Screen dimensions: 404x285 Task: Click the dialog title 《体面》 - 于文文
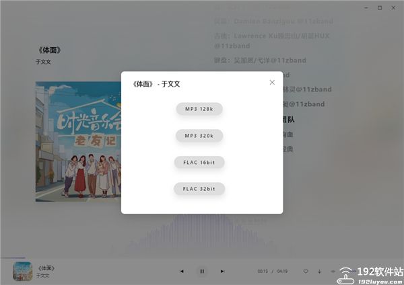click(156, 84)
